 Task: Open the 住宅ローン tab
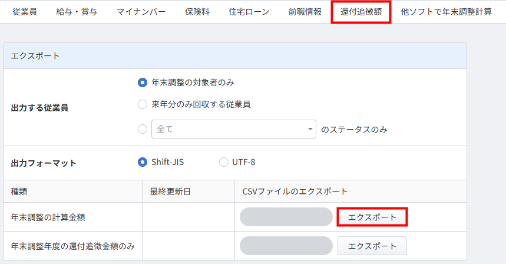[x=249, y=12]
